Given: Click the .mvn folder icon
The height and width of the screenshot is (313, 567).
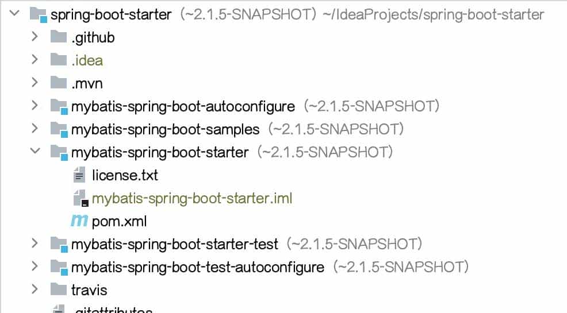Looking at the screenshot, I should (x=59, y=83).
